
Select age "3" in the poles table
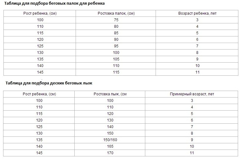click(197, 20)
